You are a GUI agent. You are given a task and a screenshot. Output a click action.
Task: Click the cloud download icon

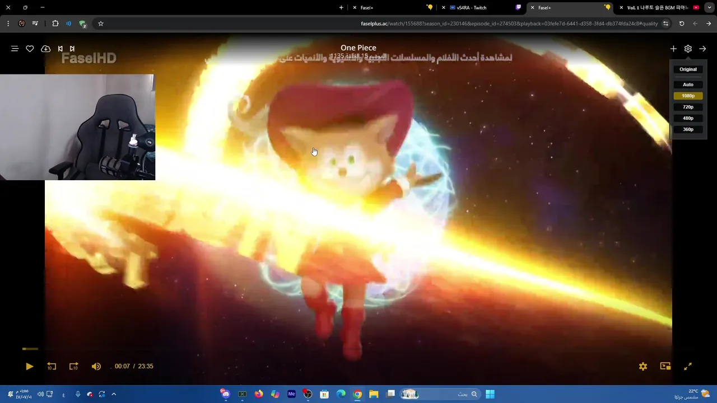(x=46, y=49)
